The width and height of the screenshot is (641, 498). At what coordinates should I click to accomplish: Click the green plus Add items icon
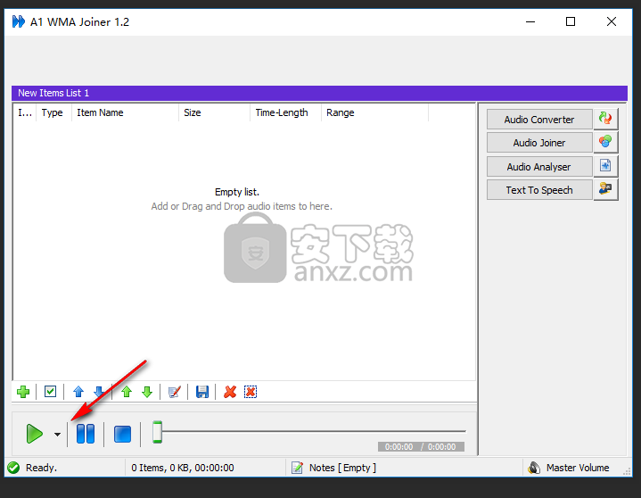click(x=23, y=392)
